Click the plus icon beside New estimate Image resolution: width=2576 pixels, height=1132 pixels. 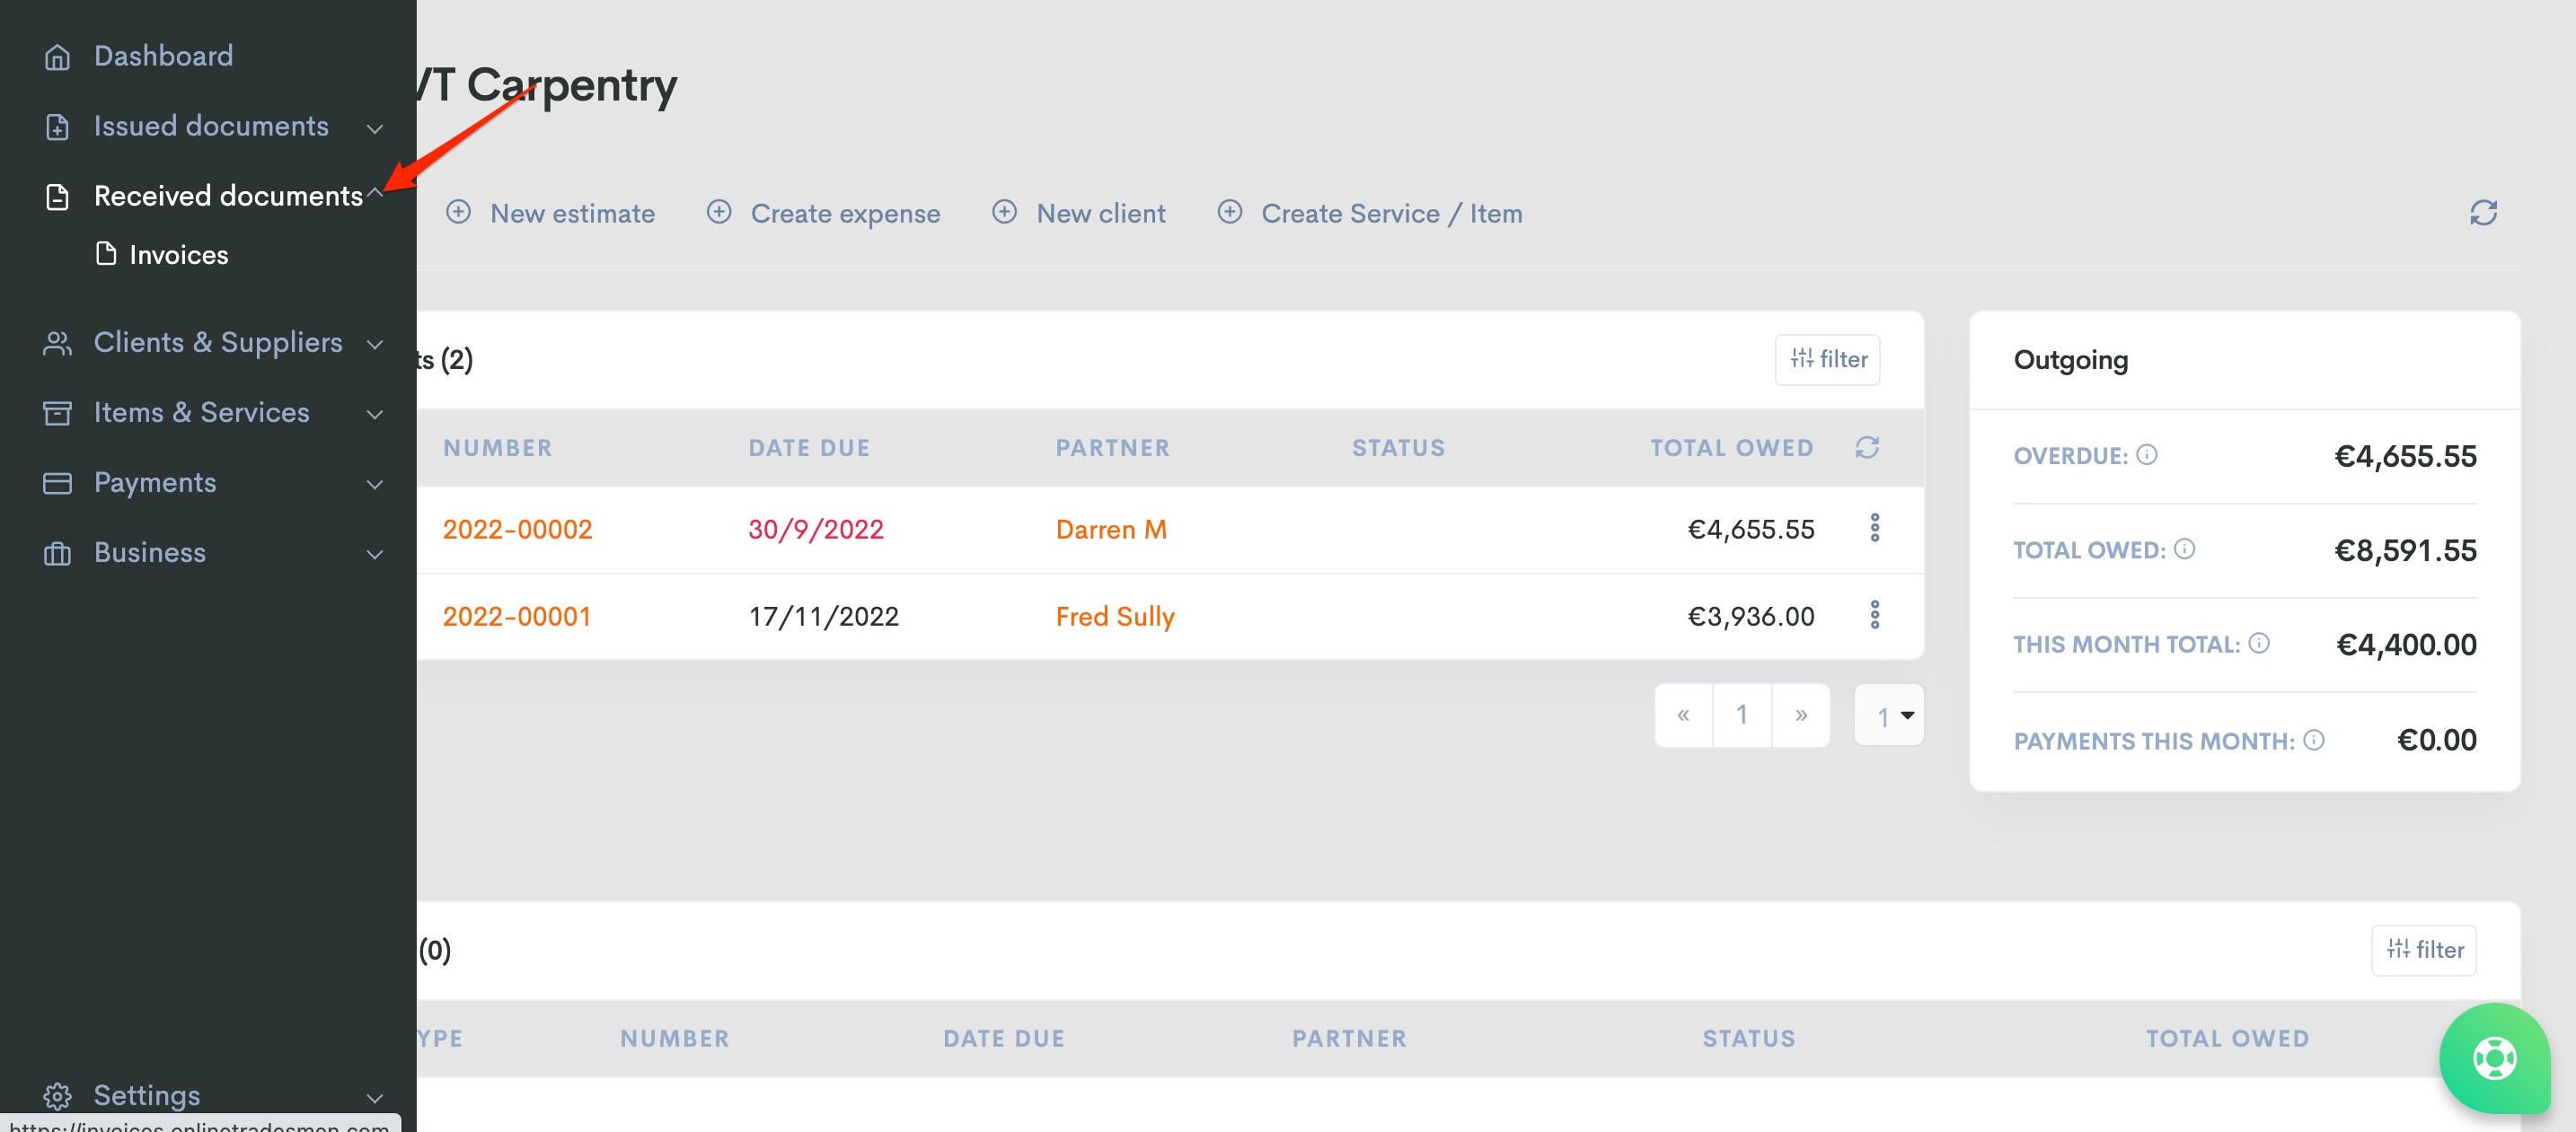point(458,212)
